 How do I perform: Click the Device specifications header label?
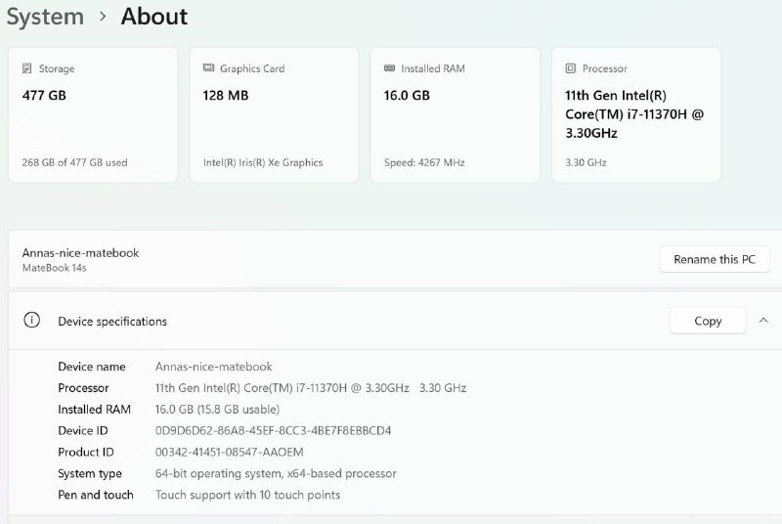click(x=112, y=322)
